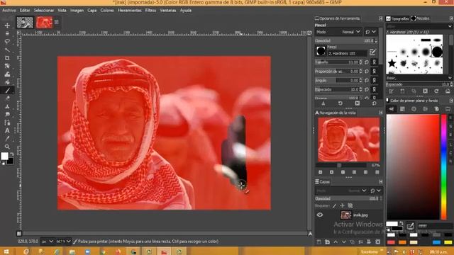Image resolution: width=454 pixels, height=255 pixels.
Task: Select the Free Select lasso tool
Action: 7,41
